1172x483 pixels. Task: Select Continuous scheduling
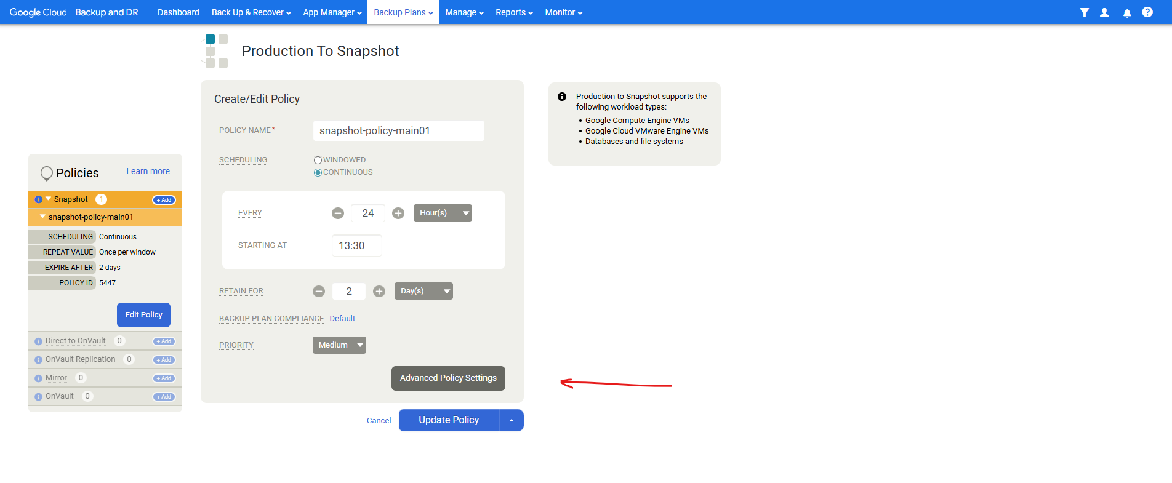click(318, 172)
